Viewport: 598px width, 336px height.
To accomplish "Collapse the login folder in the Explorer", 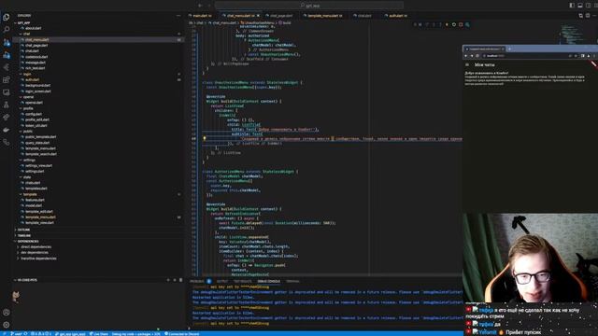I will click(x=27, y=74).
